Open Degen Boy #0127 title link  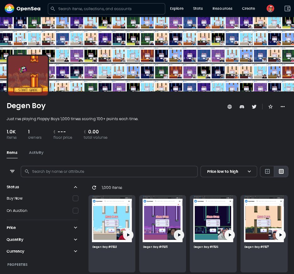click(x=257, y=247)
